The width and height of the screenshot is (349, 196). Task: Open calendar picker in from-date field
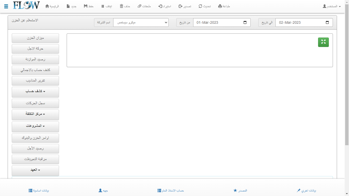click(x=245, y=22)
